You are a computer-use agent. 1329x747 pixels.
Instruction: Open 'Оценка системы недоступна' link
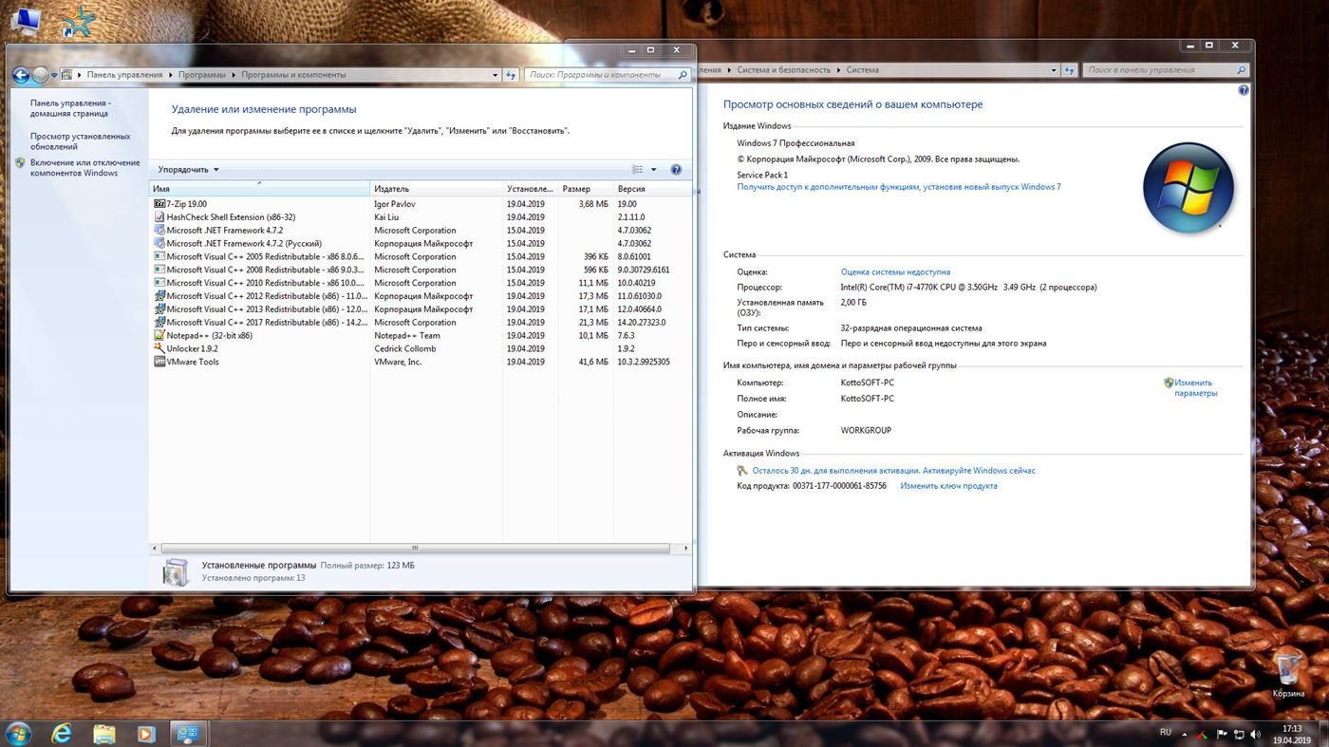[x=895, y=272]
